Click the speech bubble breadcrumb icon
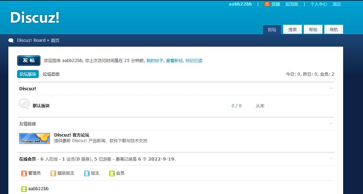The height and width of the screenshot is (194, 363). coord(11,40)
